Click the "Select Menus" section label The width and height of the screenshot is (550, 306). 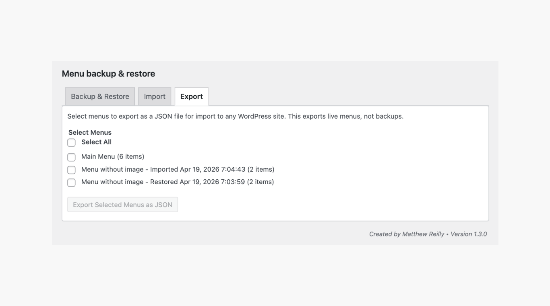click(90, 132)
